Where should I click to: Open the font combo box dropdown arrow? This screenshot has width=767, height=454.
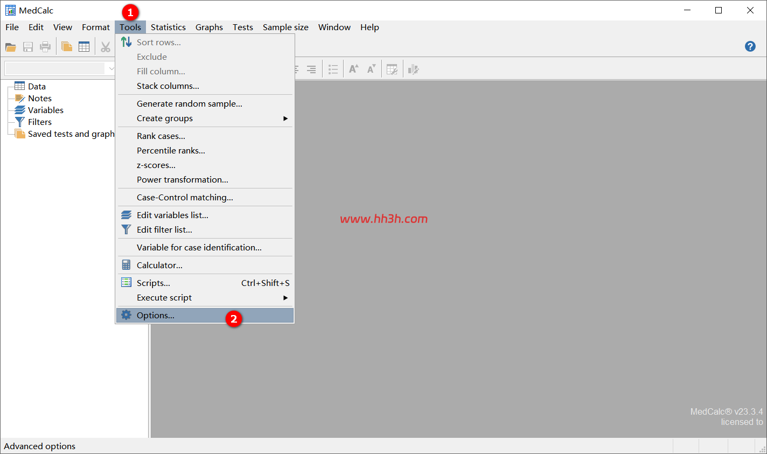coord(111,68)
